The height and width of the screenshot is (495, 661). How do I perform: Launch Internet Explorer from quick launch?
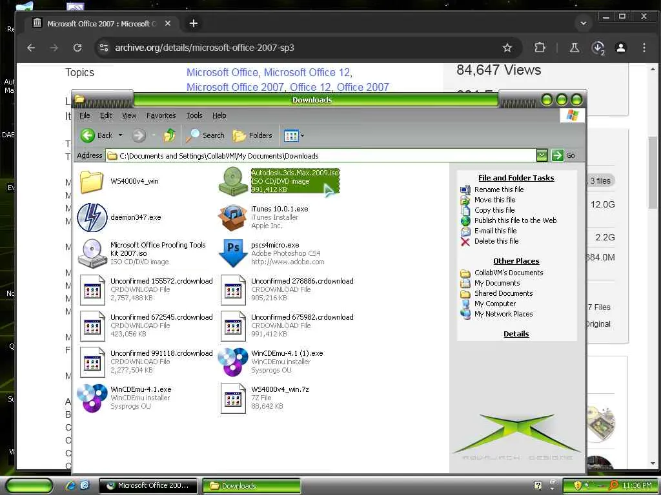[70, 485]
